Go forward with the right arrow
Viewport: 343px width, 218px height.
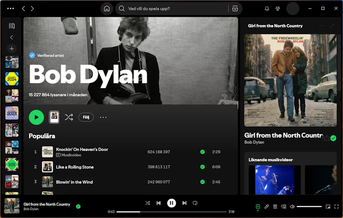tap(32, 9)
